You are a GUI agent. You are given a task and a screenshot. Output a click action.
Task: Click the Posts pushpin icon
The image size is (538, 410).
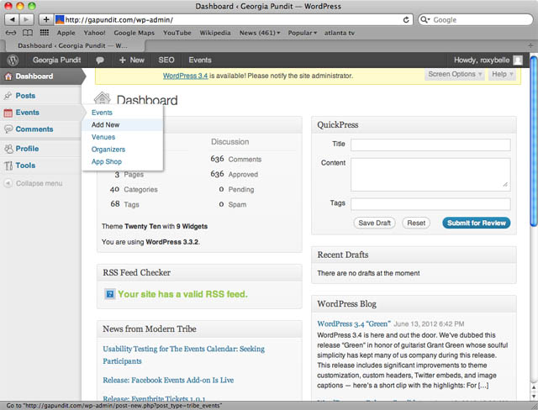click(8, 96)
